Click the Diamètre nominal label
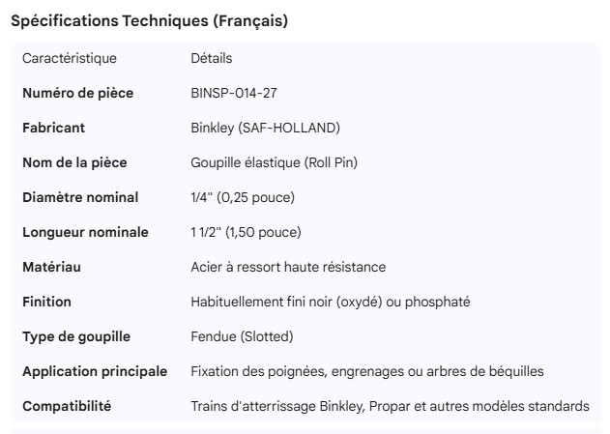Image resolution: width=610 pixels, height=434 pixels. [x=80, y=197]
